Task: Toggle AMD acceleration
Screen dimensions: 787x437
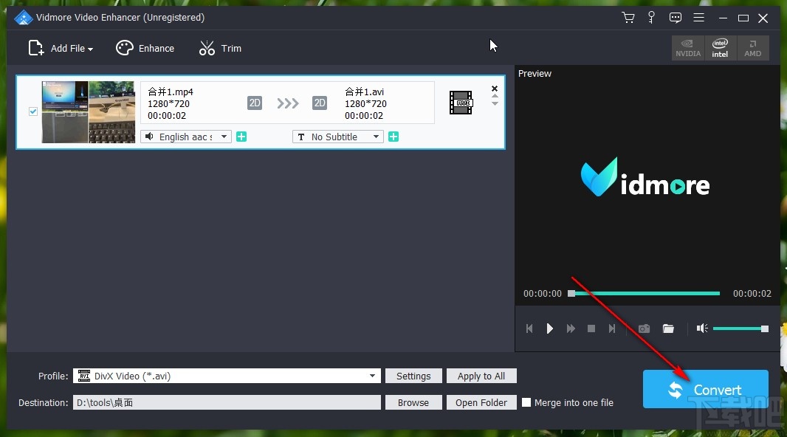Action: pos(753,48)
